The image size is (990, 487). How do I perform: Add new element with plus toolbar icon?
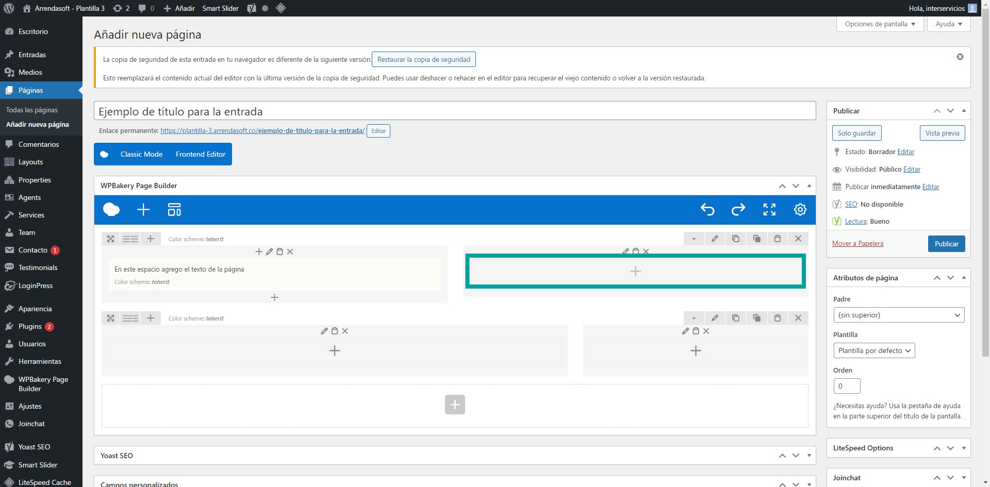(x=143, y=210)
